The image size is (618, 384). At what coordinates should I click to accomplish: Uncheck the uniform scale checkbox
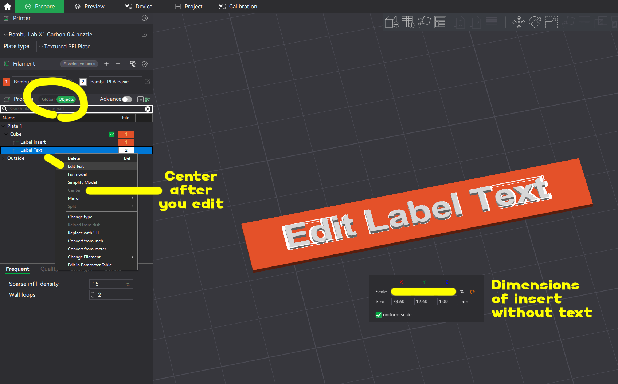coord(379,315)
